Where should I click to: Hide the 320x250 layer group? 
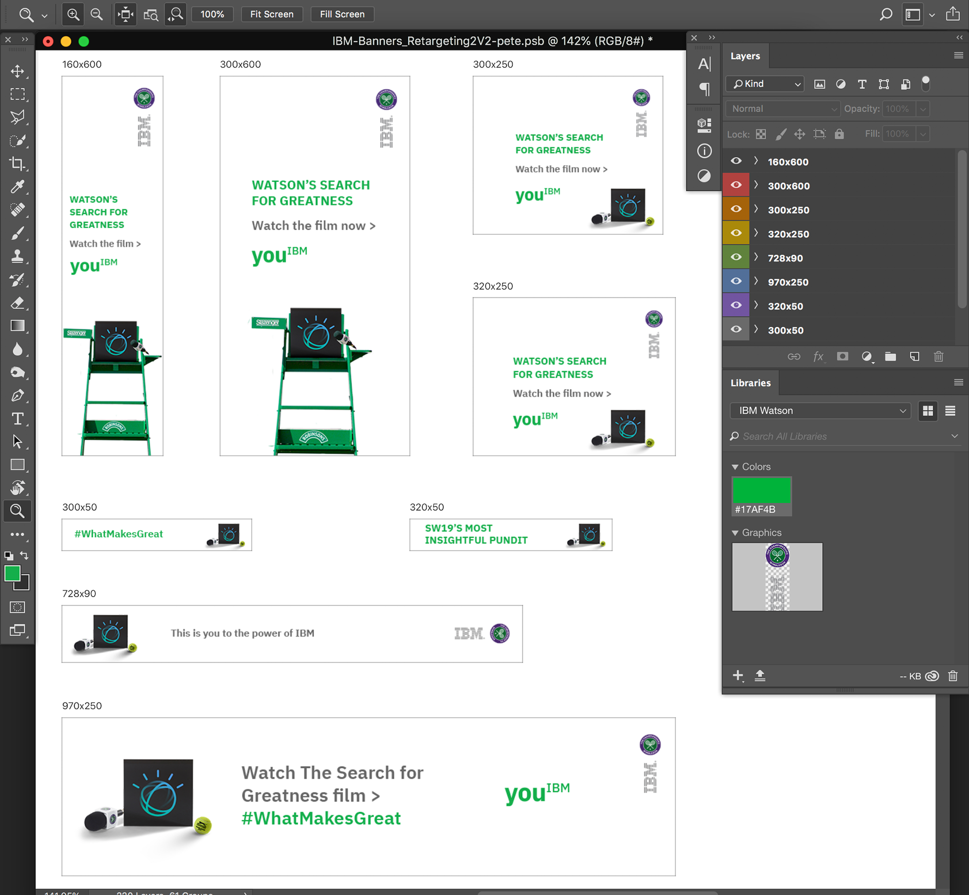click(x=736, y=233)
